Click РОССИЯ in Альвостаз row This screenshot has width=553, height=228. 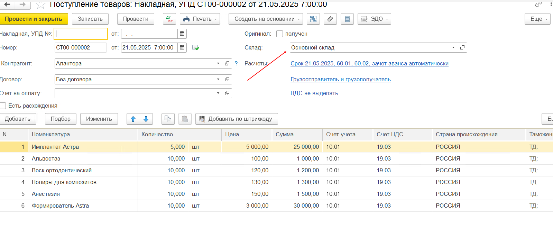point(479,158)
